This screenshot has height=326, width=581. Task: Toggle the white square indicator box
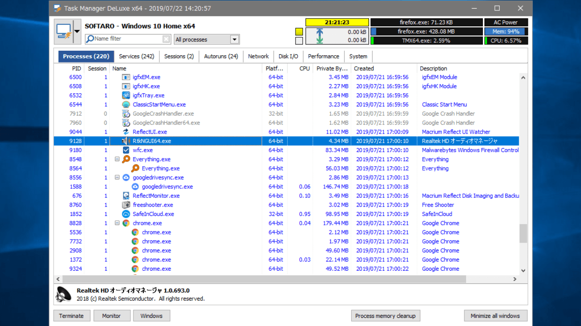pyautogui.click(x=299, y=41)
